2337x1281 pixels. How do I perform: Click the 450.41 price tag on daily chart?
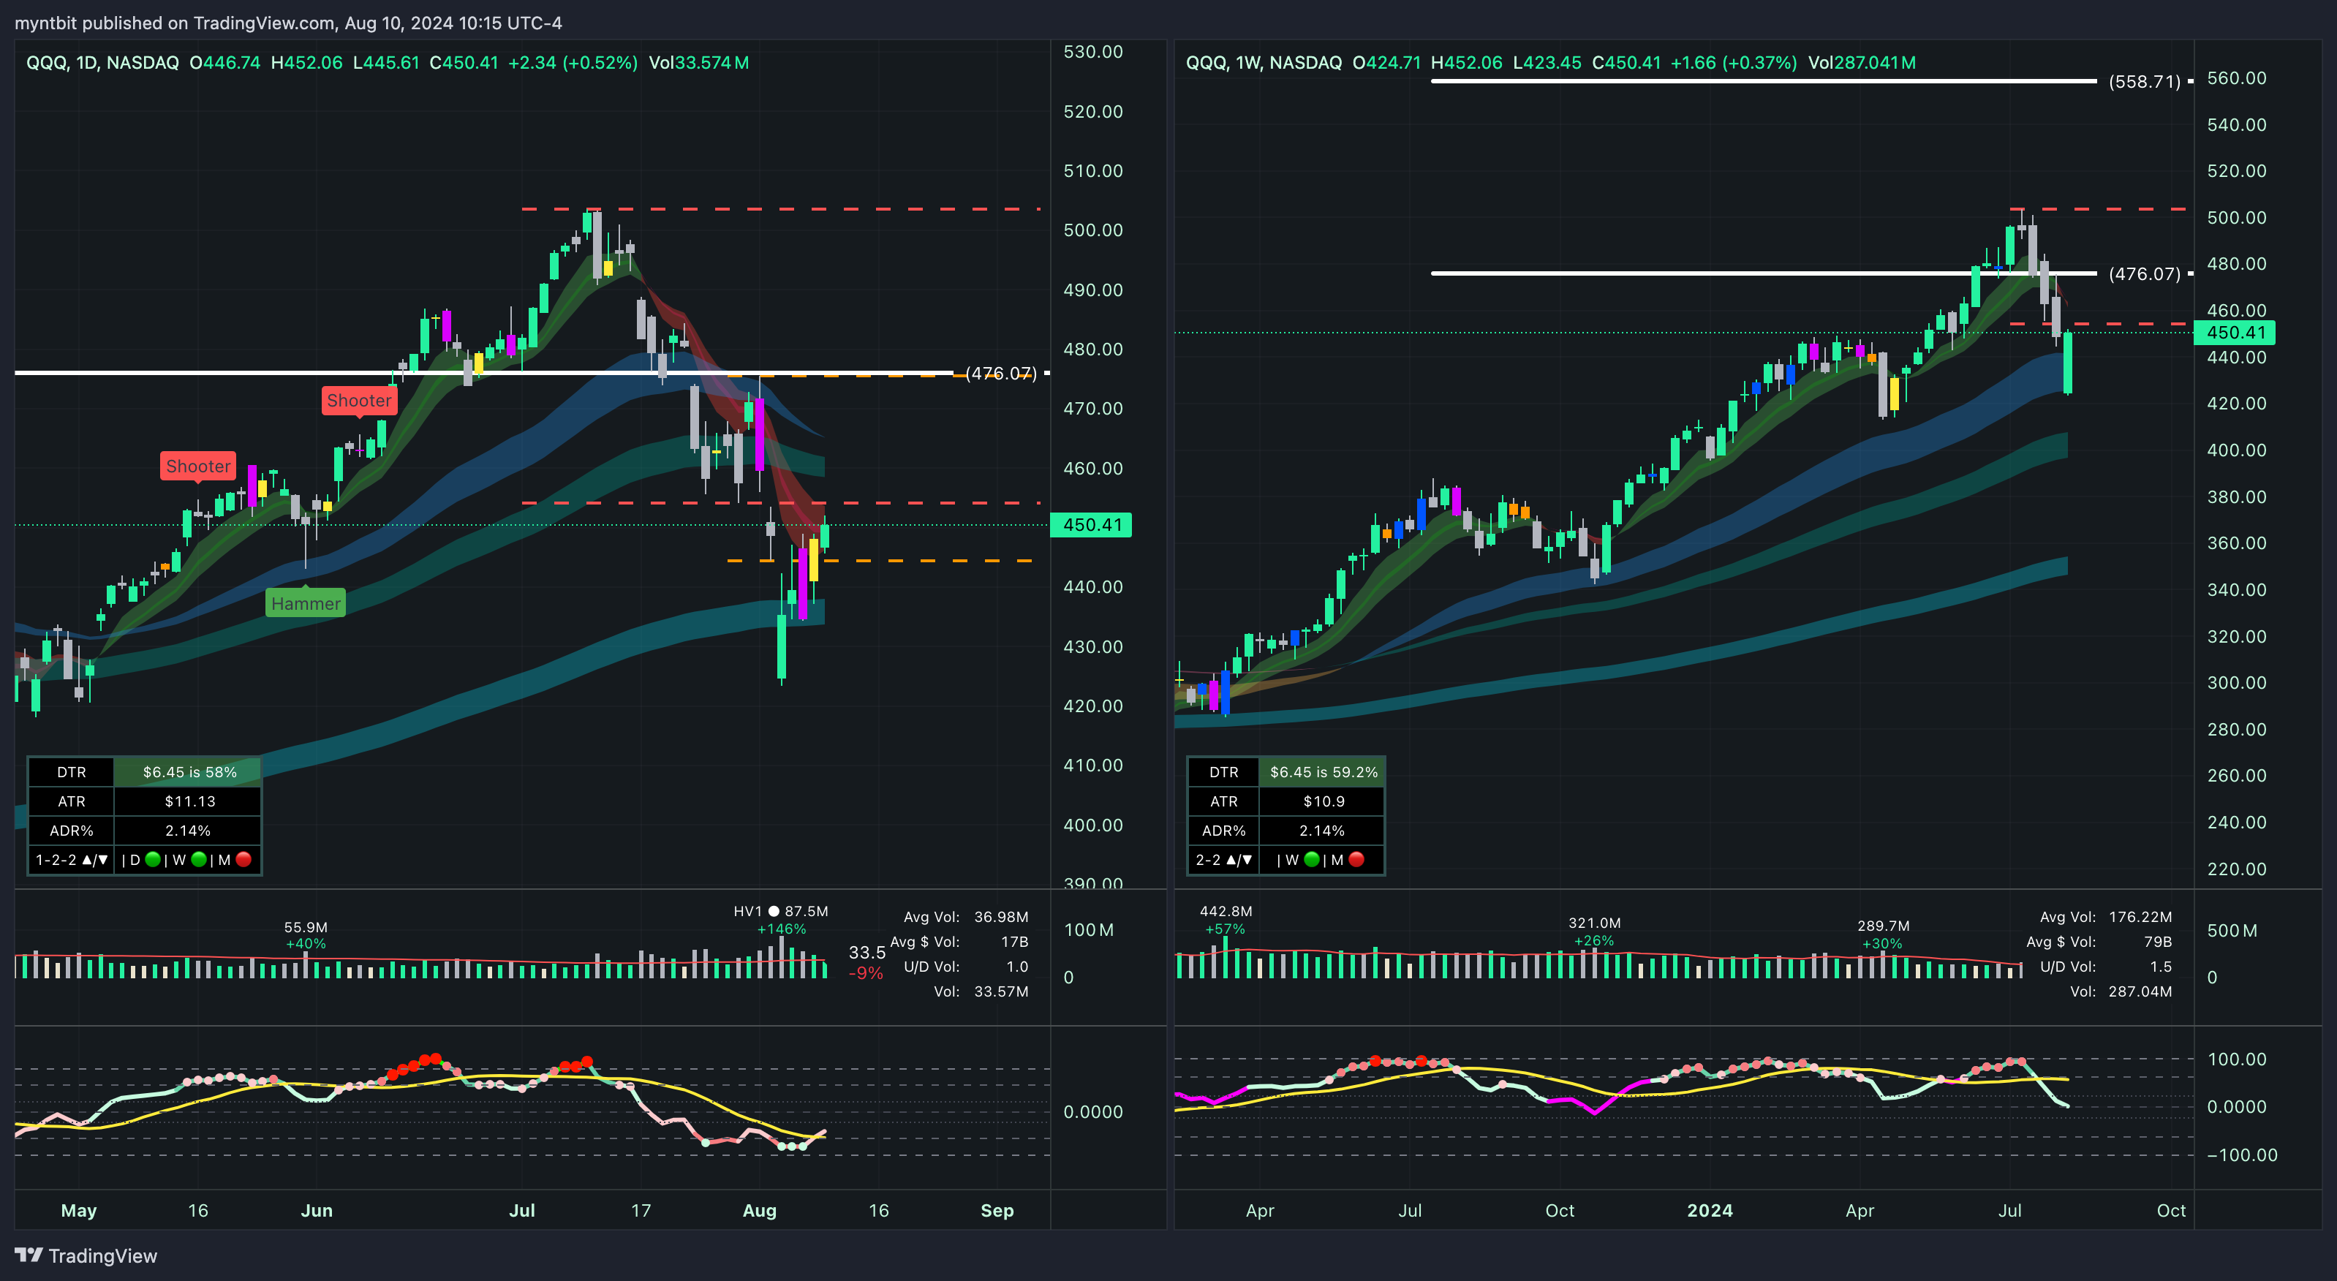[1092, 524]
